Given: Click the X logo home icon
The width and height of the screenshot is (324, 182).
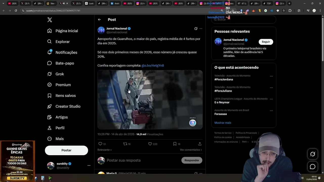Looking at the screenshot, I should (50, 20).
